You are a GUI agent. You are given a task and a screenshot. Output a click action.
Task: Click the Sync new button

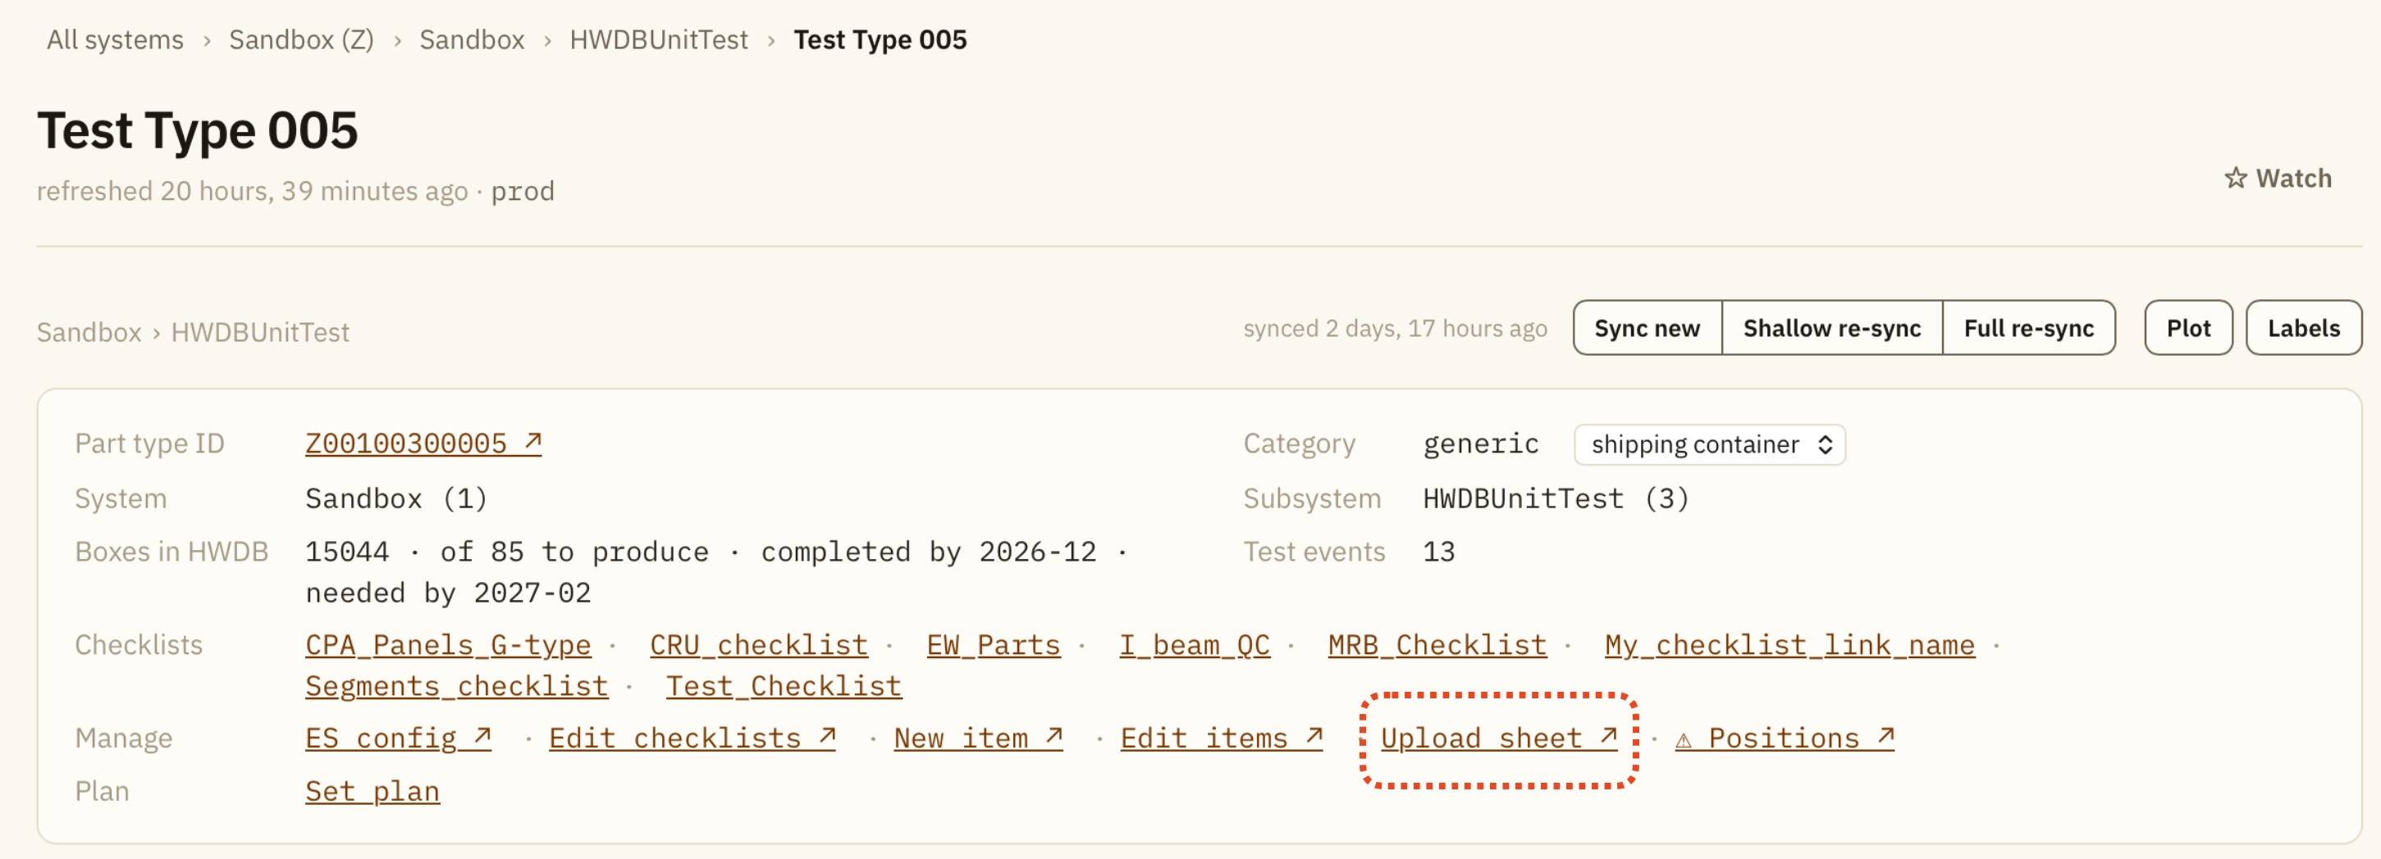pyautogui.click(x=1648, y=328)
